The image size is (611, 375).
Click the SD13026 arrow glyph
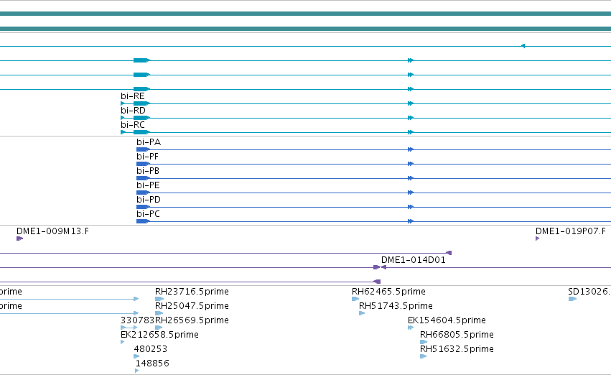572,299
